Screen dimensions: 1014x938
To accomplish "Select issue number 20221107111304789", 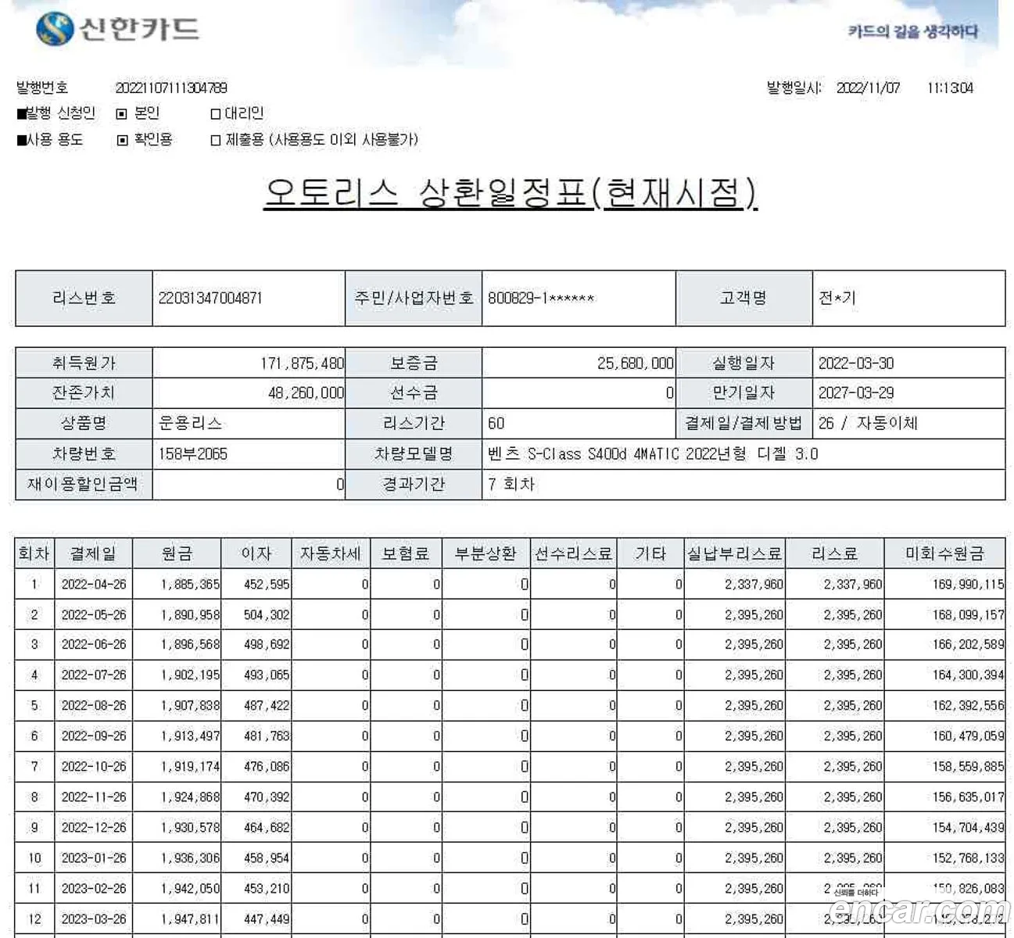I will [x=171, y=88].
